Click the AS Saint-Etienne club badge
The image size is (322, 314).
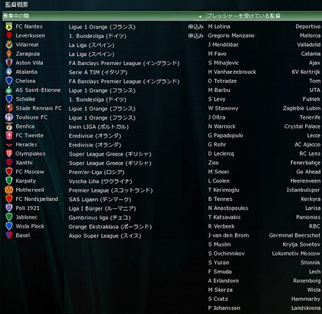click(9, 90)
